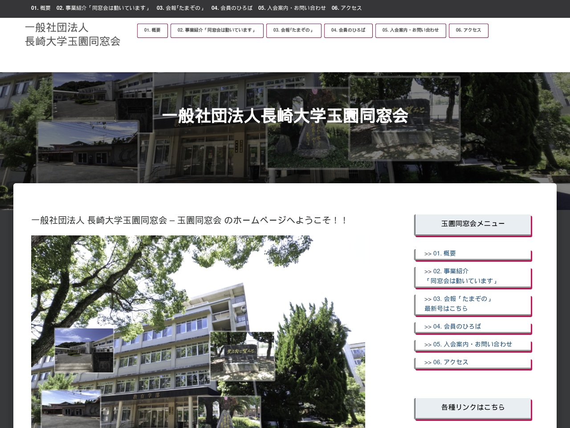Click the 玉園同窓会メニュー sidebar heading
This screenshot has height=428, width=570.
coord(473,225)
